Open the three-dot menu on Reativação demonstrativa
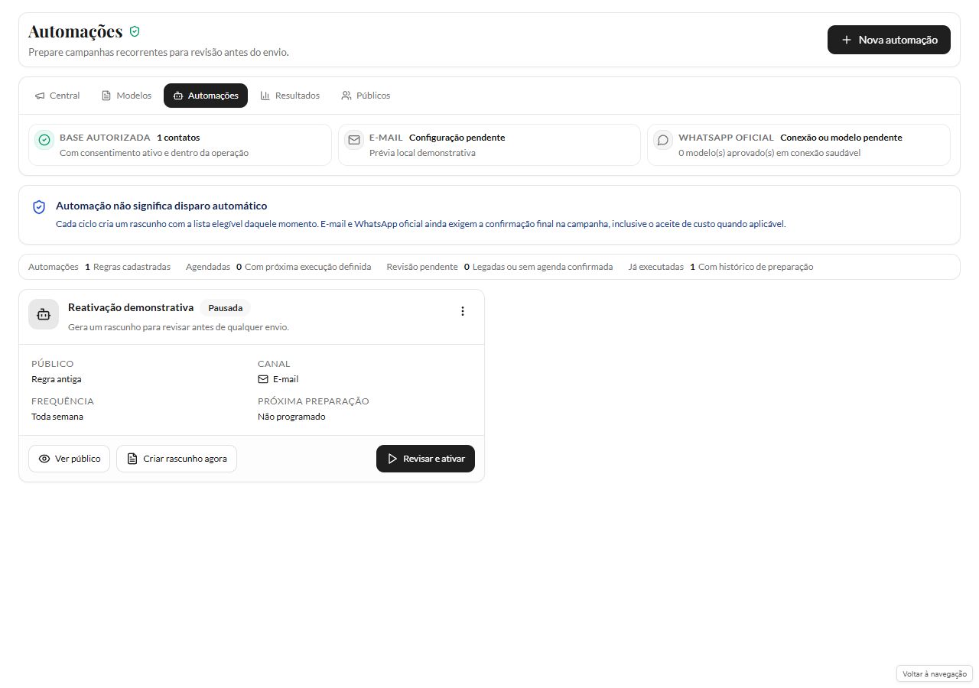The width and height of the screenshot is (979, 688). [462, 311]
